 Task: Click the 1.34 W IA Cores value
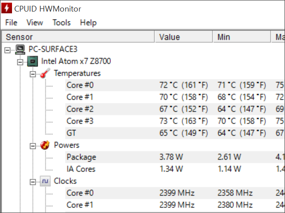tap(171, 169)
